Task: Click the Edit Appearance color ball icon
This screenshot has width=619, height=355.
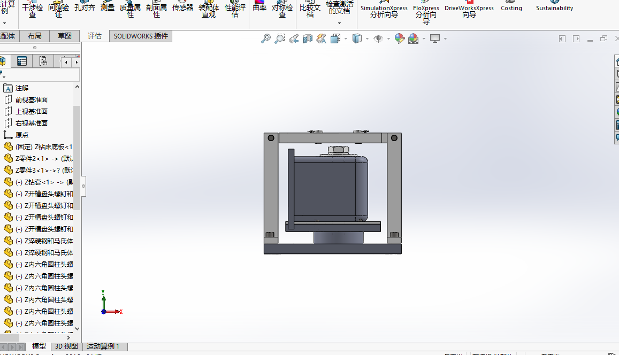Action: tap(400, 38)
